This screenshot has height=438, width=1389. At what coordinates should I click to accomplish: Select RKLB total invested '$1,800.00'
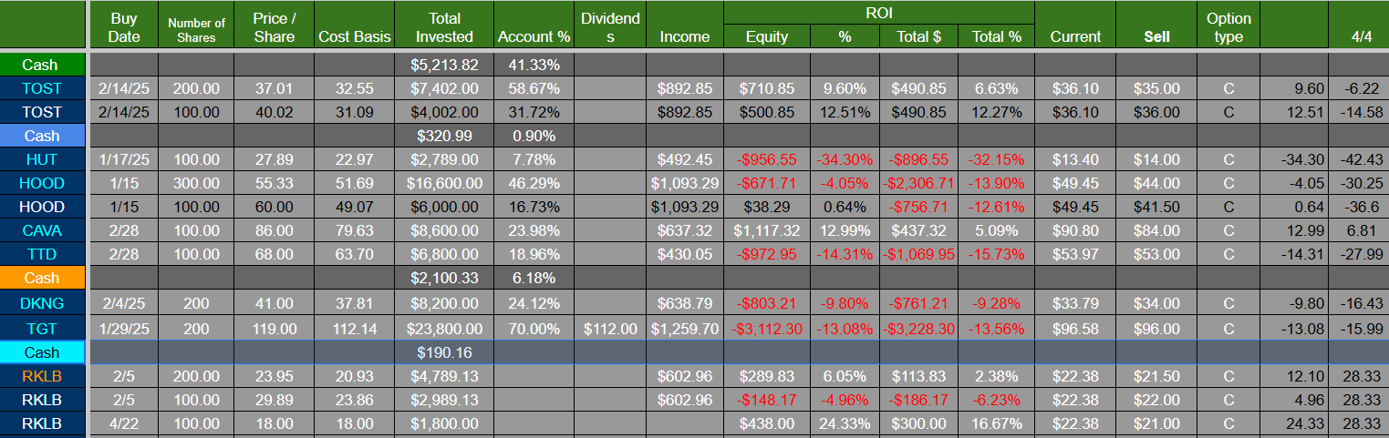444,423
